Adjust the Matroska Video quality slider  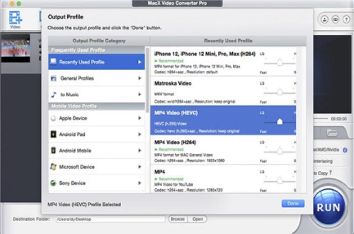tap(280, 92)
